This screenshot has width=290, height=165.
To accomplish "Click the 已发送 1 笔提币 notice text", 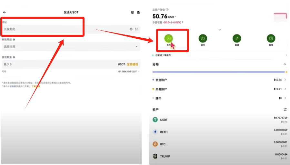I will click(x=163, y=55).
